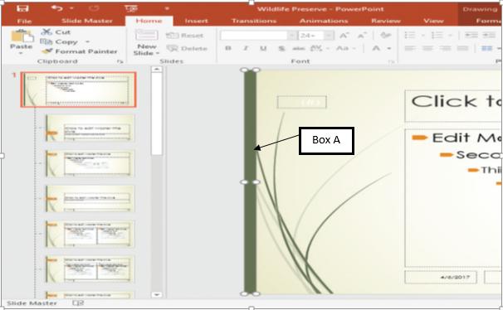The image size is (503, 310).
Task: Click the Reset slide button
Action: [x=185, y=36]
